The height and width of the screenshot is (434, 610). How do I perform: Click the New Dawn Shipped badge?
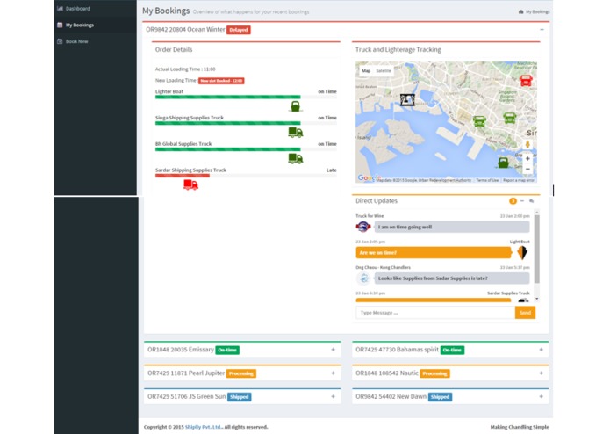tap(440, 396)
